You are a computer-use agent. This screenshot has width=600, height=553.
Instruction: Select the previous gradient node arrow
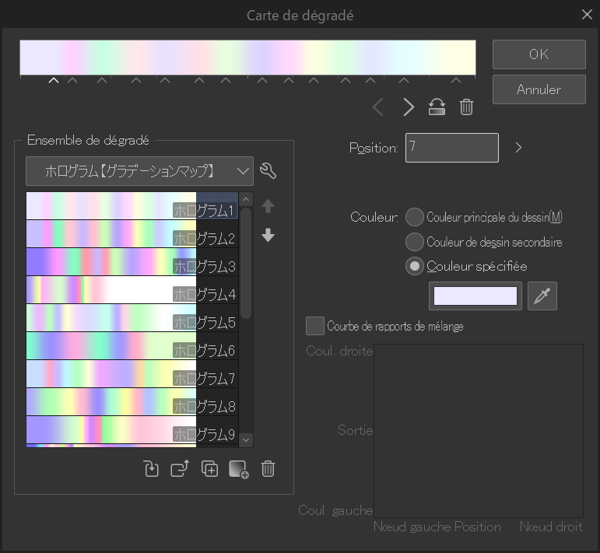378,107
